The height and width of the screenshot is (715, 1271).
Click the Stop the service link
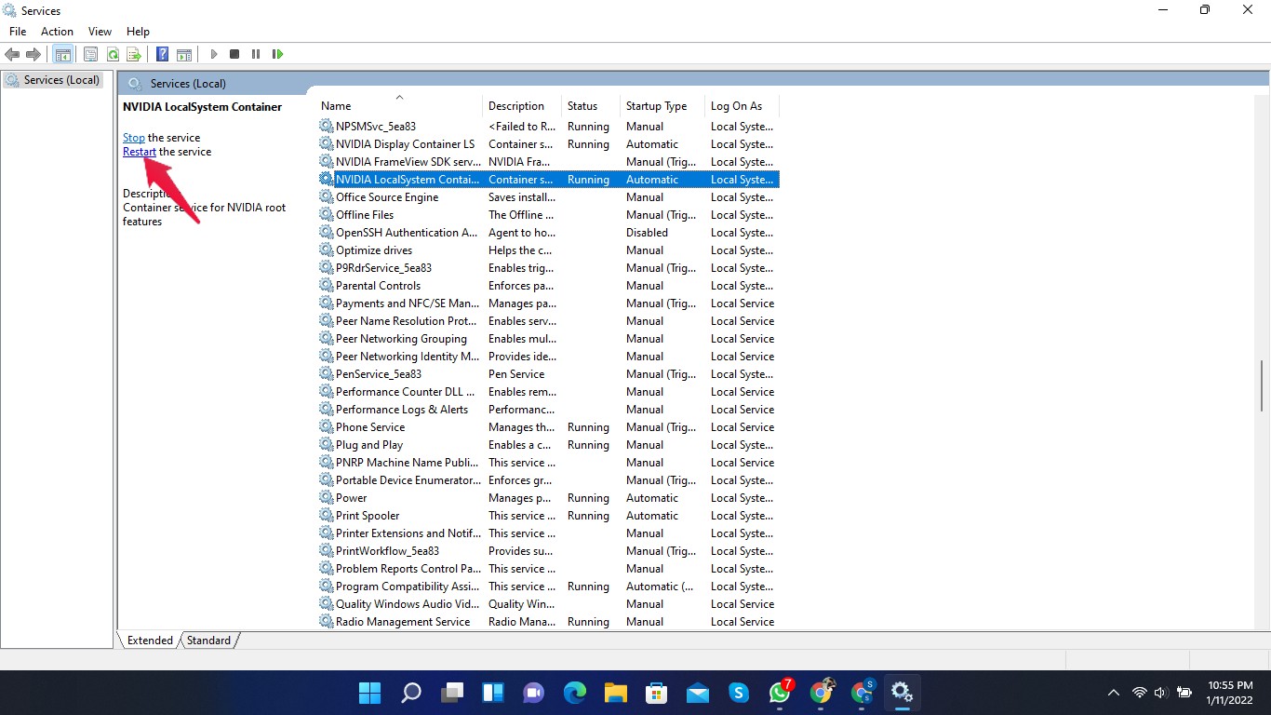click(134, 138)
